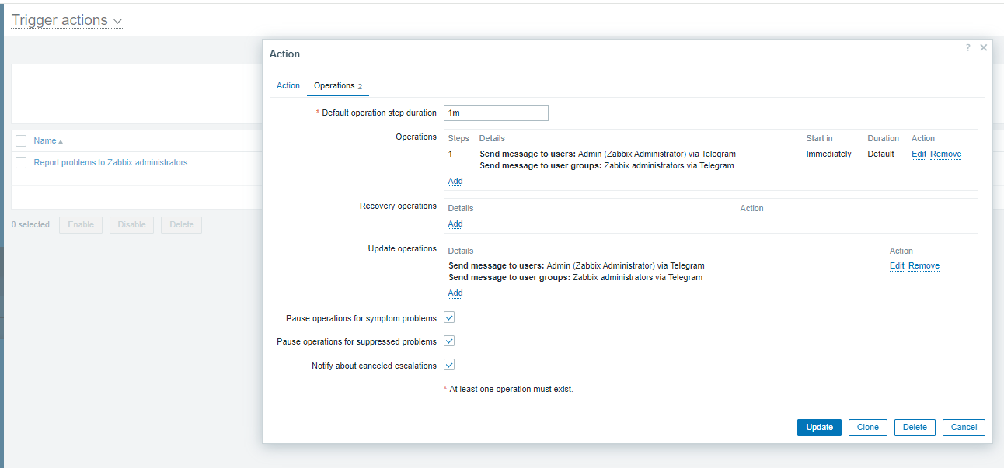The height and width of the screenshot is (468, 1004).
Task: Expand the Trigger actions title dropdown
Action: click(117, 21)
